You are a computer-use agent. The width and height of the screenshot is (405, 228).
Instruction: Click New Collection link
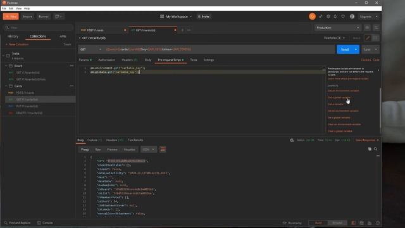coord(17,44)
